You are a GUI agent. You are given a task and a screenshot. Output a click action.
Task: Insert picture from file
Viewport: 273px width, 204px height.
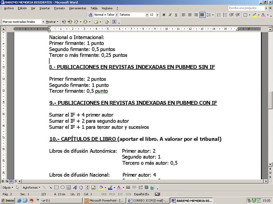[93, 188]
